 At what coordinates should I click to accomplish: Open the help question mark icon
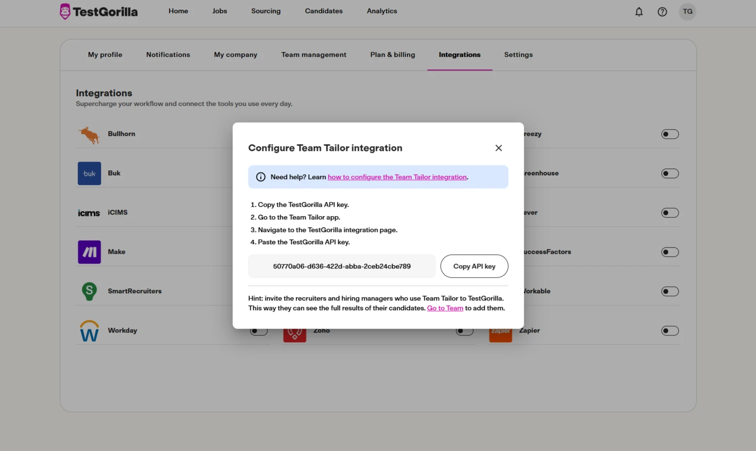(662, 12)
